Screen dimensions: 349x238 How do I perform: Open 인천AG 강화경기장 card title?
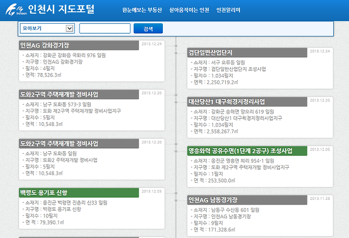(x=79, y=46)
